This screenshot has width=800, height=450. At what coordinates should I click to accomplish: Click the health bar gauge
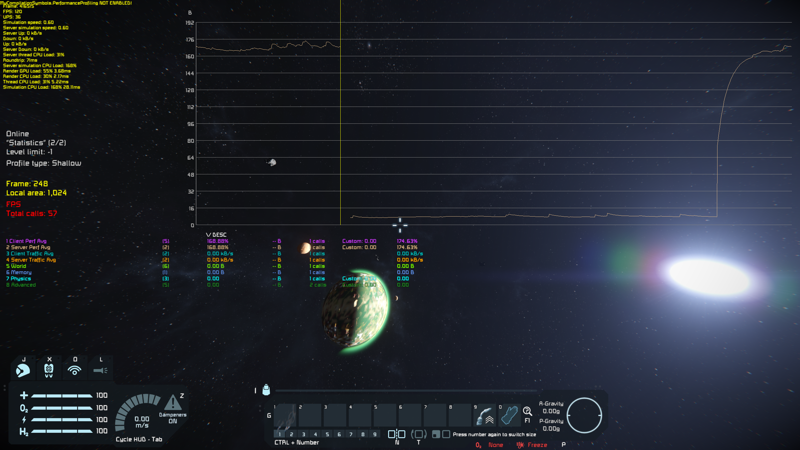[x=62, y=396]
